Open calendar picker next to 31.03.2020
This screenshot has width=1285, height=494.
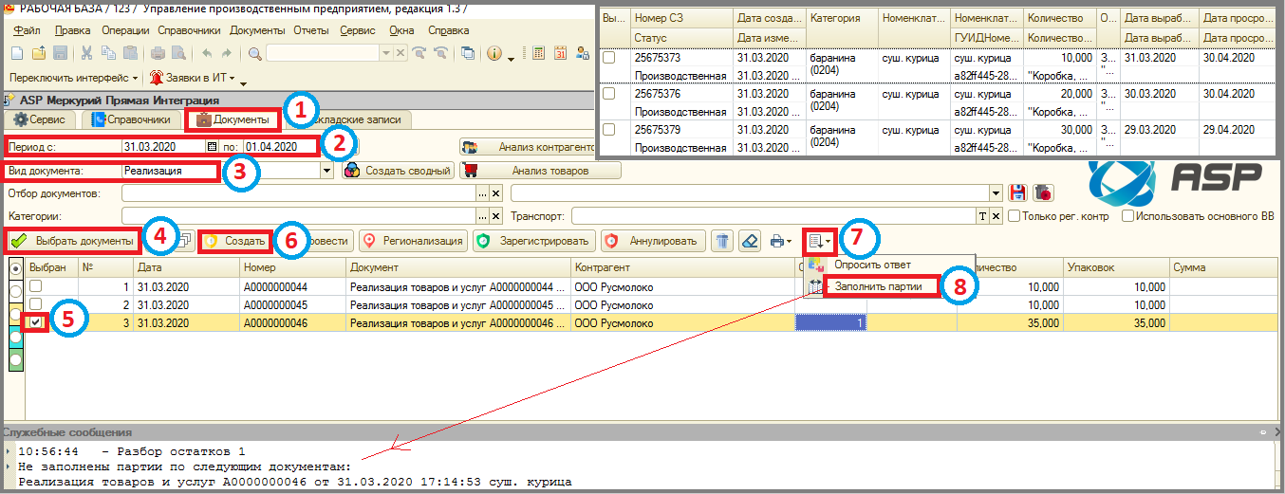point(212,147)
